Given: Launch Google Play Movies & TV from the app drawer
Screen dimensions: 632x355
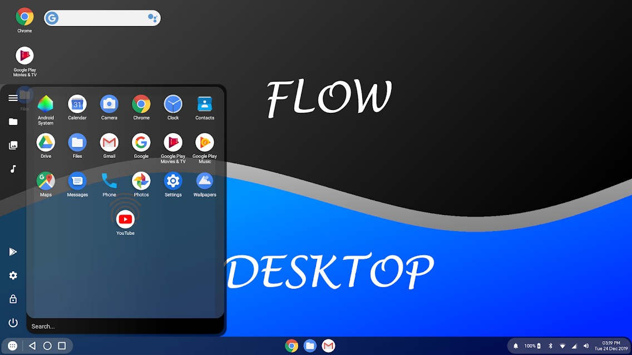Looking at the screenshot, I should (x=173, y=143).
